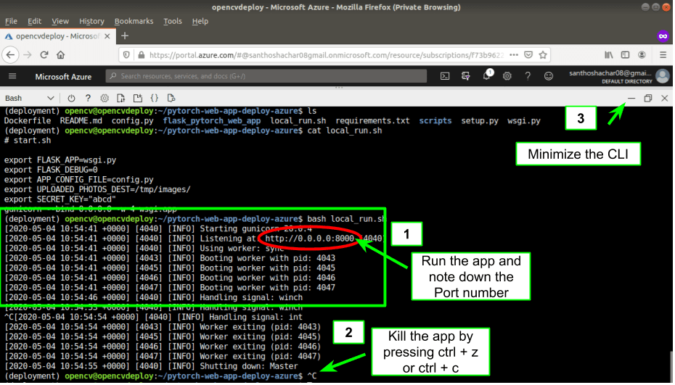
Task: Click the Microsoft Azure home link
Action: (63, 77)
